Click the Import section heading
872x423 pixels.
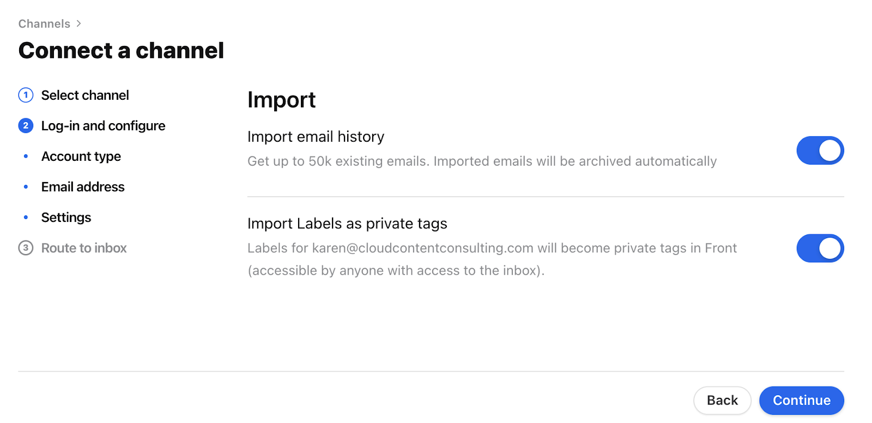click(281, 100)
